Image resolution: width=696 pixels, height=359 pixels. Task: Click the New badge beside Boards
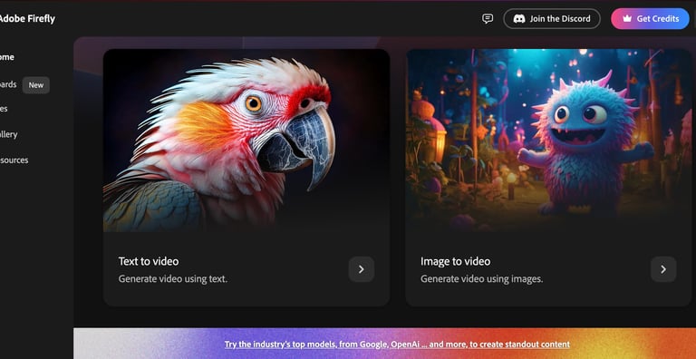pos(36,85)
